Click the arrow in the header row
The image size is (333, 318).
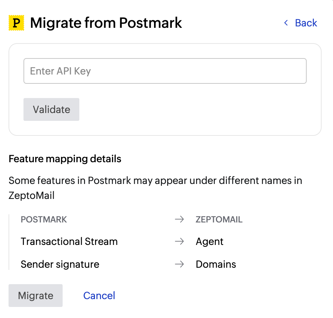point(179,219)
